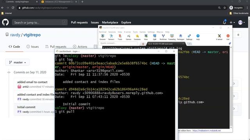Open Pull requests in GitHub header
Screen dimensions: 250x140
pyautogui.click(x=79, y=23)
